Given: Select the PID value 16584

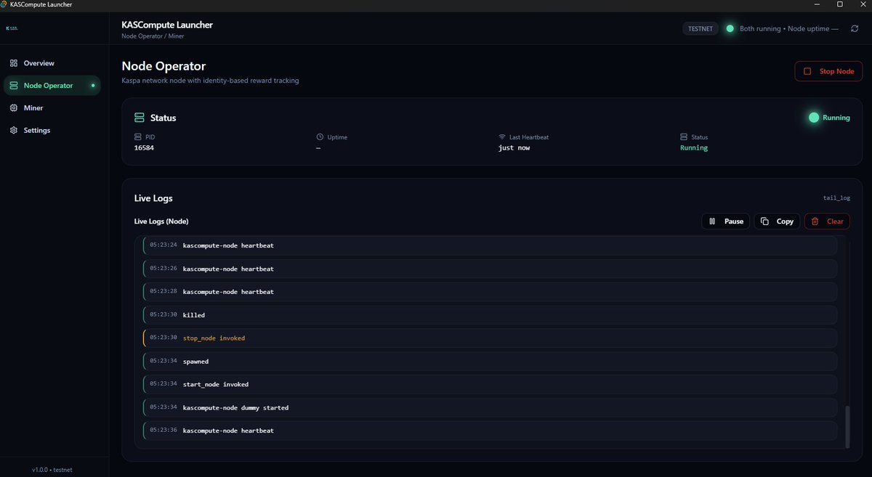Looking at the screenshot, I should pos(144,148).
